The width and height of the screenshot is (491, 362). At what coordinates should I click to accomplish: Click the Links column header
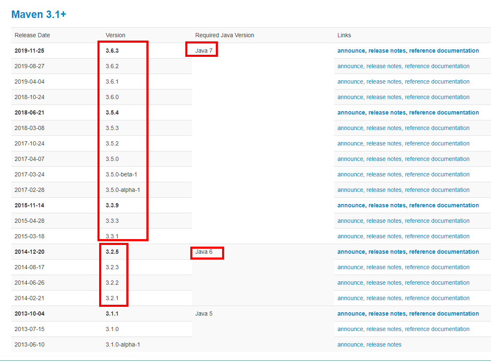(344, 36)
